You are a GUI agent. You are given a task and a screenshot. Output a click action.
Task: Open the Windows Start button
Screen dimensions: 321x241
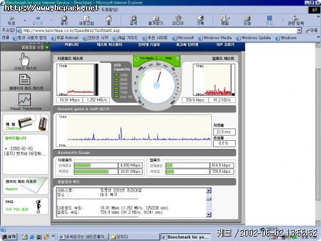tap(9, 237)
